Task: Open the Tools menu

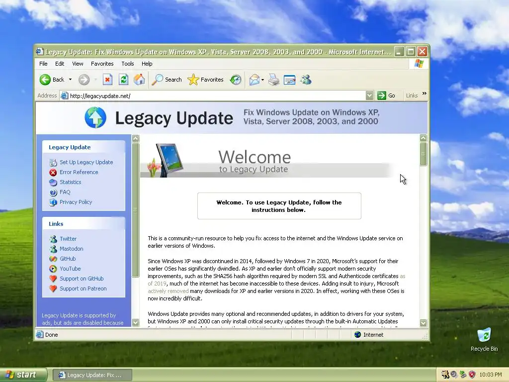Action: [128, 64]
